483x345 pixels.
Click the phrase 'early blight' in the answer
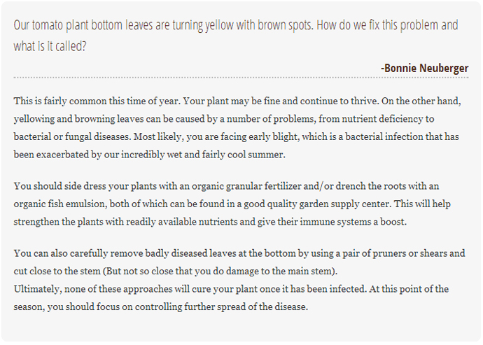click(274, 136)
